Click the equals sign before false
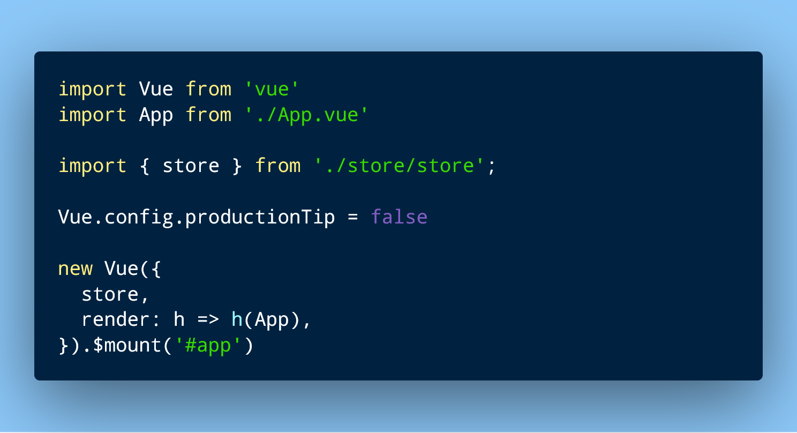Viewport: 797px width, 433px height. pyautogui.click(x=353, y=218)
